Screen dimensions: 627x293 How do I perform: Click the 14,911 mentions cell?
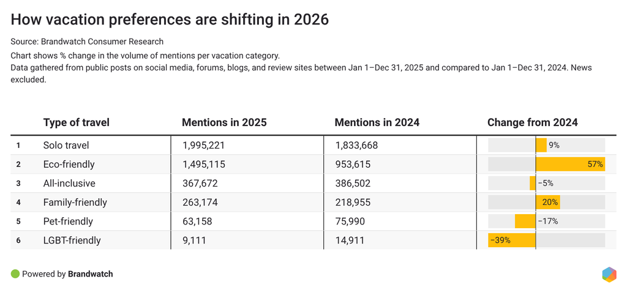pos(350,240)
